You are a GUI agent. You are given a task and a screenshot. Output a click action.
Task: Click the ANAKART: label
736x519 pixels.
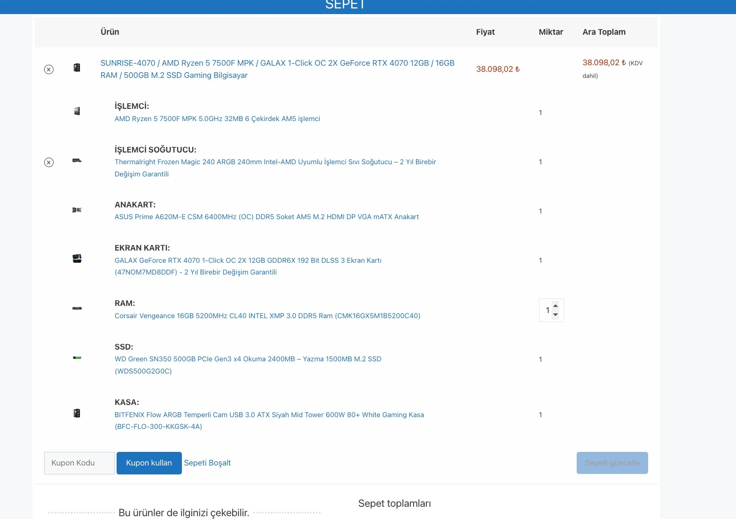pos(135,205)
